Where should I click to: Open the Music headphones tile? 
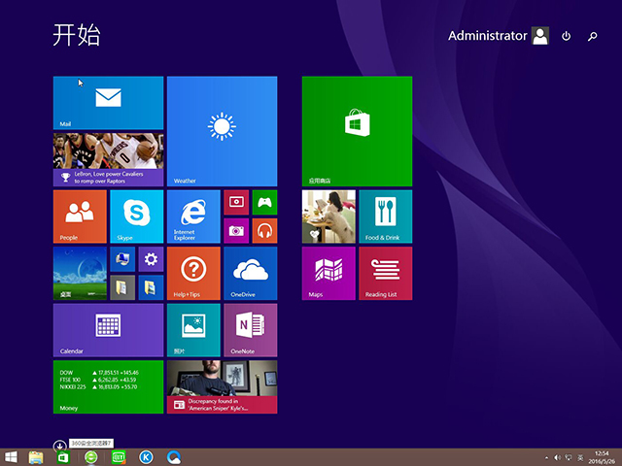click(x=264, y=230)
